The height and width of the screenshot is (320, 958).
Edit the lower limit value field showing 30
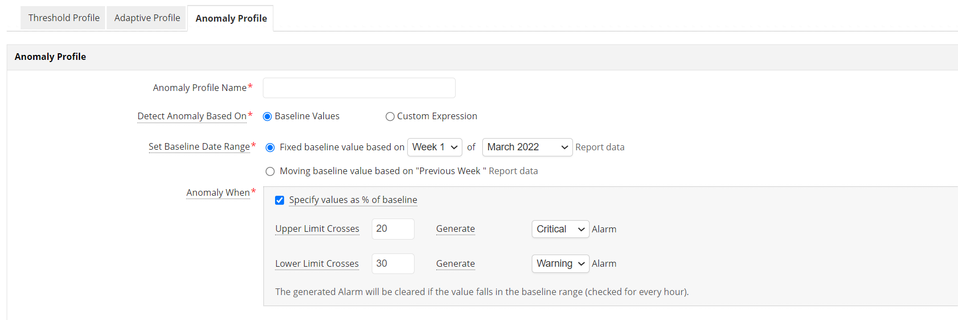(x=392, y=263)
